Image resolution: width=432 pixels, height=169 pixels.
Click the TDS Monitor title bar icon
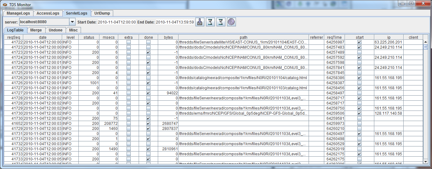[5, 4]
